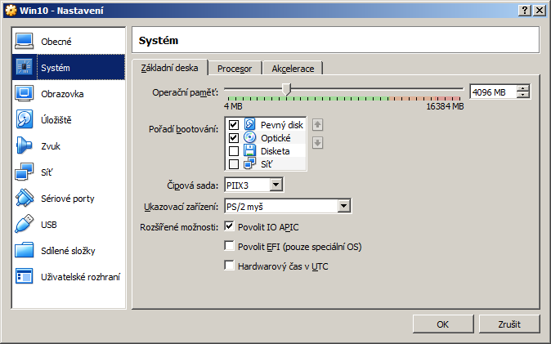Select the Obrazovka display icon
Viewport: 551px width, 344px height.
[x=25, y=93]
